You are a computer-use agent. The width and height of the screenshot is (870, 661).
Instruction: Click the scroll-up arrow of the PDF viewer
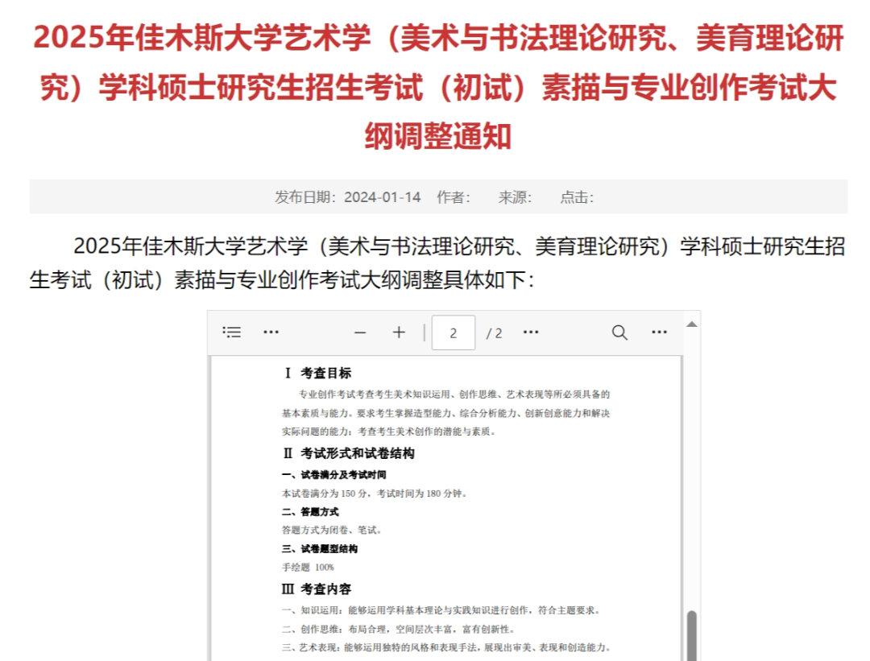click(691, 324)
